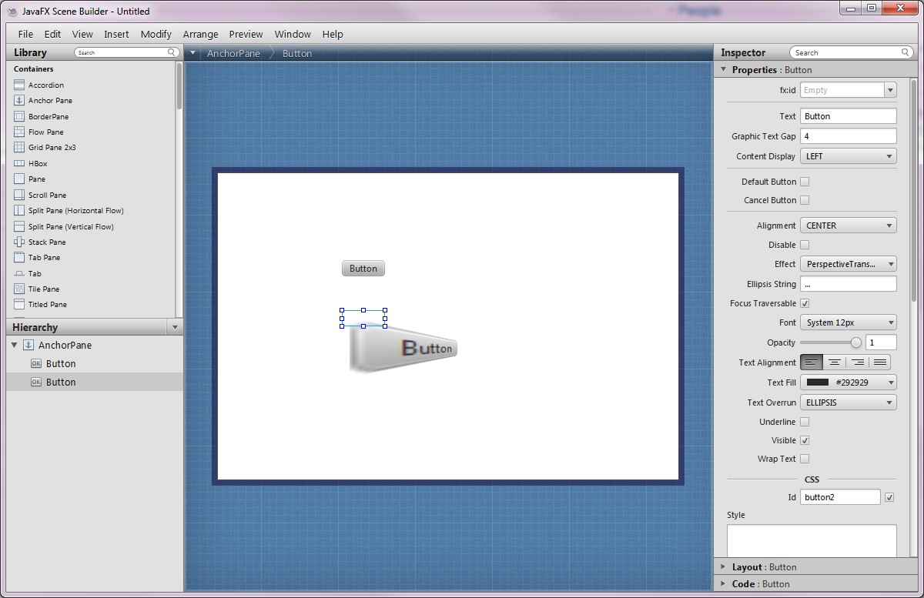The image size is (924, 598).
Task: Click the Stack Pane icon
Action: coord(20,242)
